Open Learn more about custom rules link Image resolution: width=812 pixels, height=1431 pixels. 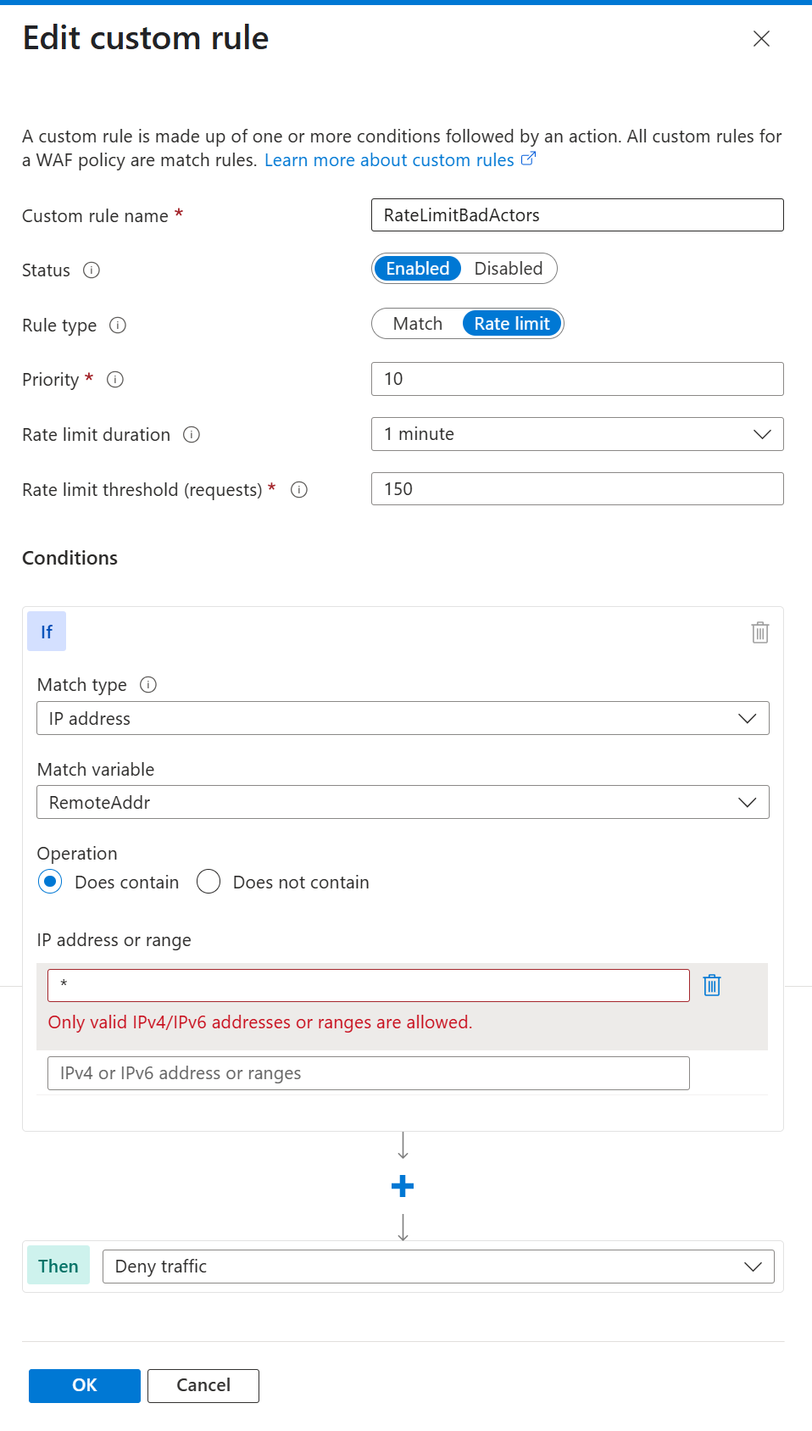point(390,160)
